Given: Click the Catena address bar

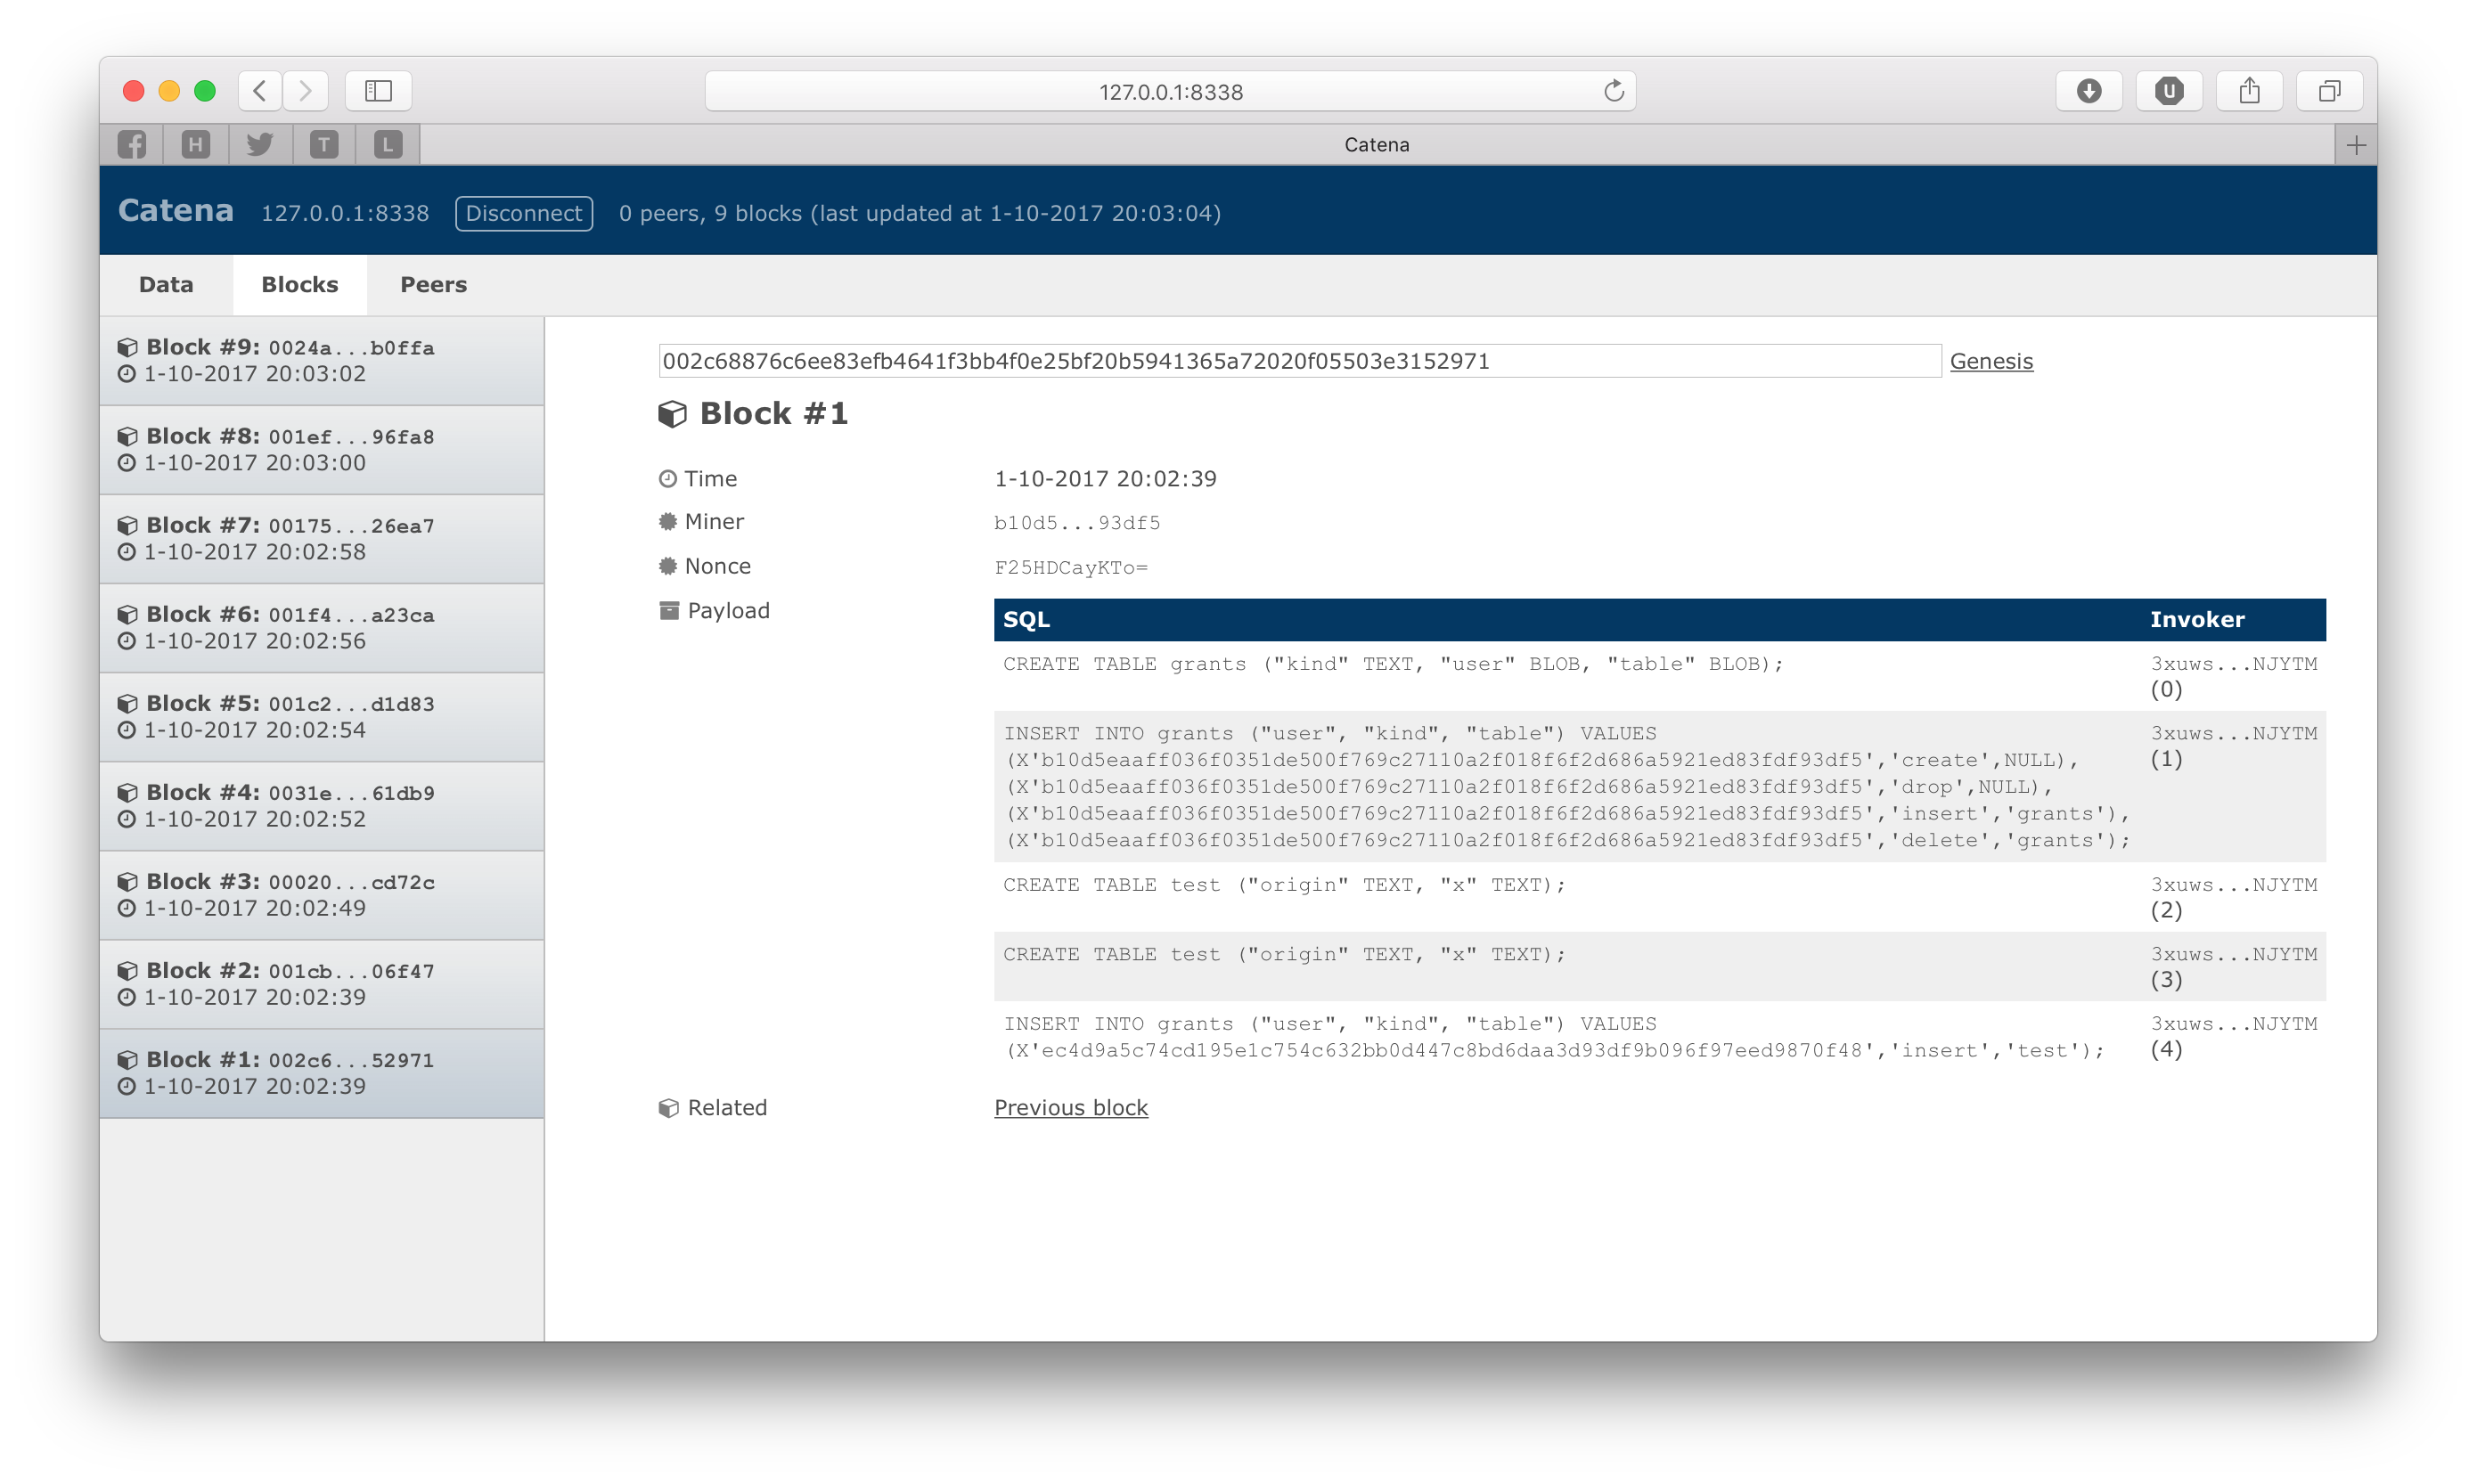Looking at the screenshot, I should (x=1170, y=91).
